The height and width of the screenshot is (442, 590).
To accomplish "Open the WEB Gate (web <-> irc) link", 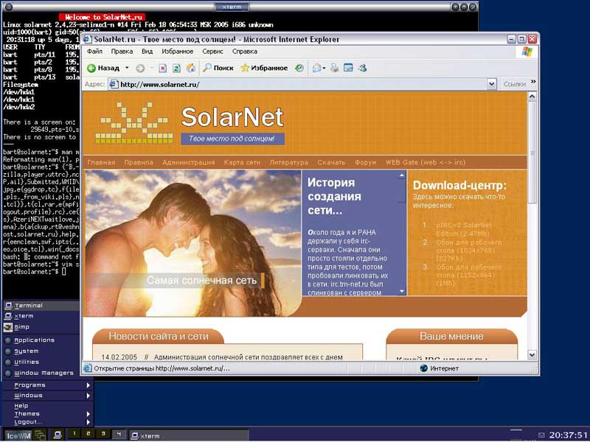I will (426, 162).
